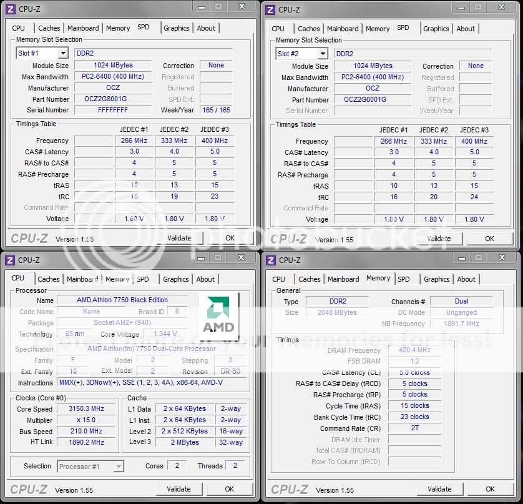Click Validate in the Slot #2 window

pos(439,239)
